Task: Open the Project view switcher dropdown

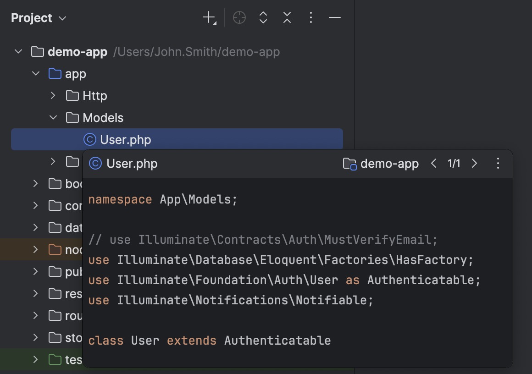Action: click(x=62, y=18)
